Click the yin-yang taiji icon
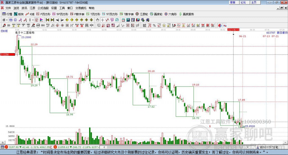The image size is (288, 155). pos(220,26)
